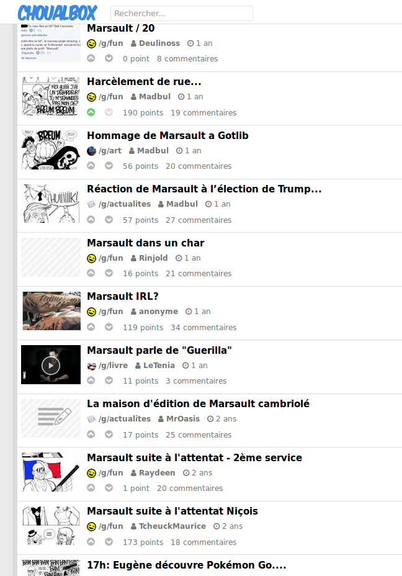Open the Marsault IRL? tattoo thumbnail
The image size is (402, 576).
[x=51, y=311]
